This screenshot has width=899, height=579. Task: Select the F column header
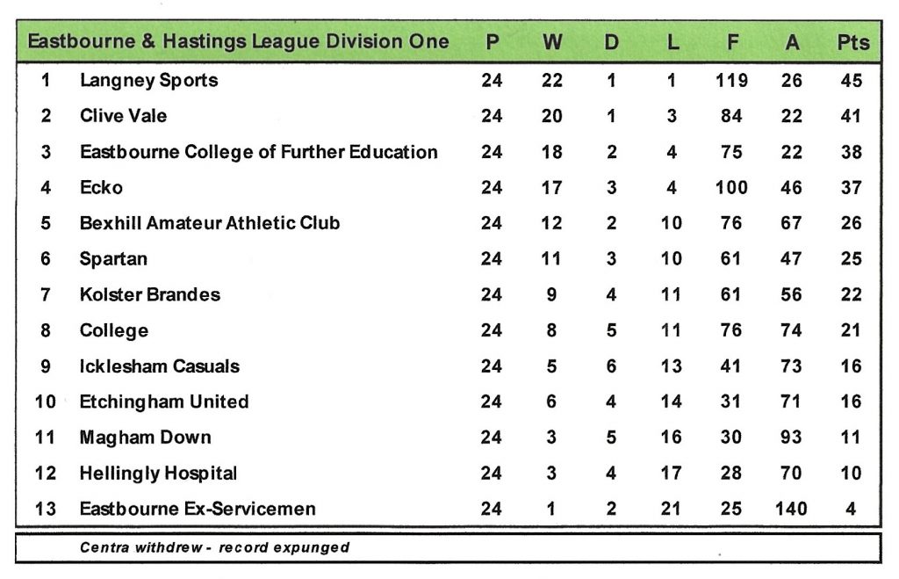(731, 43)
